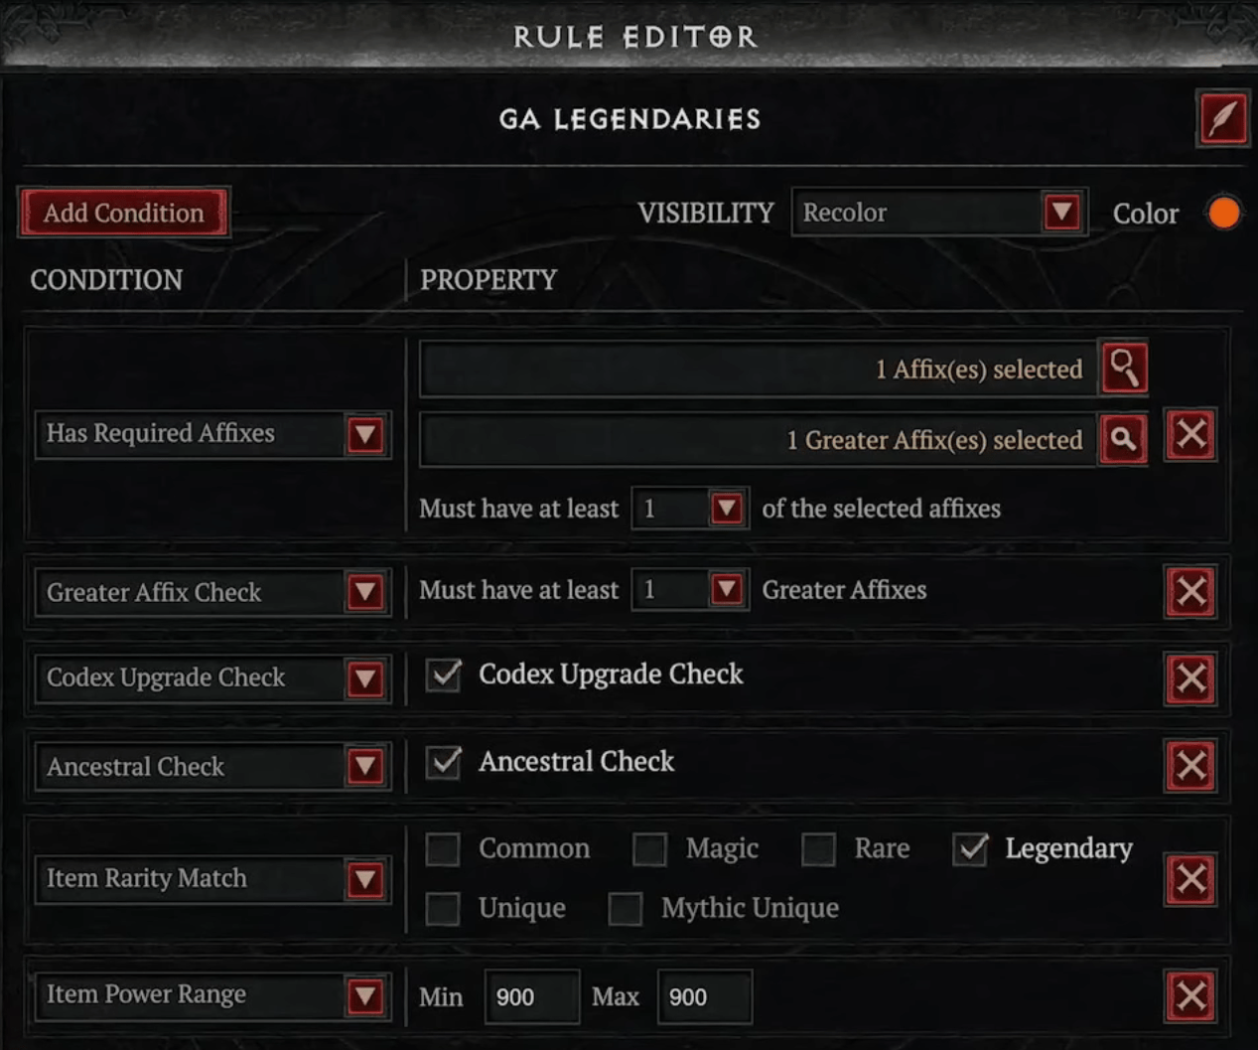Pick the orange rule color swatch
Screen dimensions: 1258x1050
click(1224, 213)
